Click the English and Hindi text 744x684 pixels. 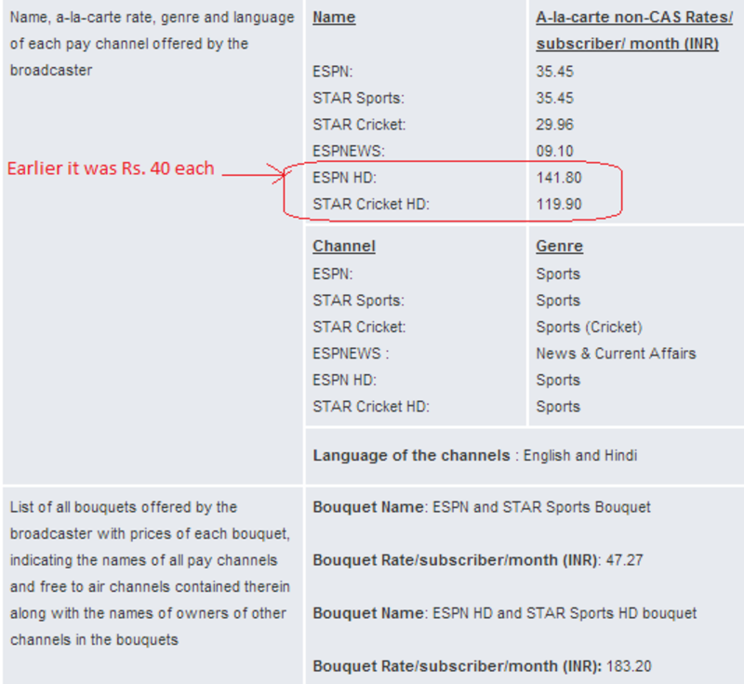click(x=579, y=455)
